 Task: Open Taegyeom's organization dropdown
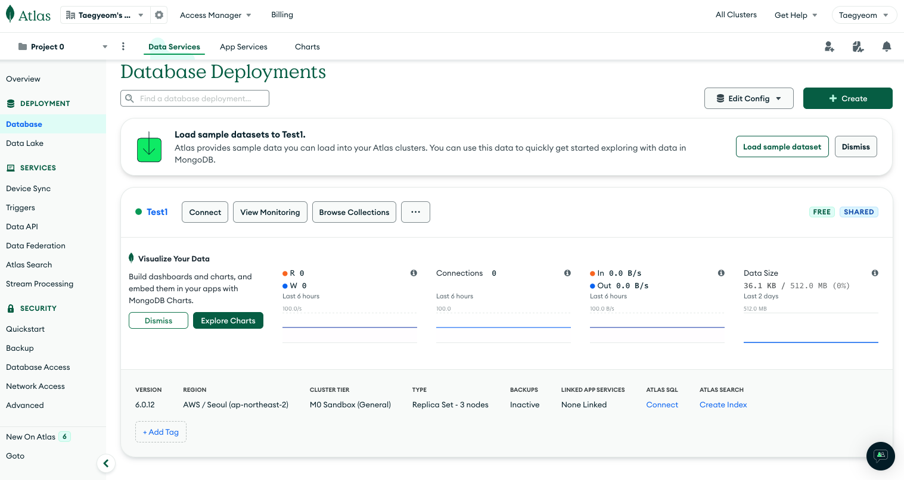105,15
